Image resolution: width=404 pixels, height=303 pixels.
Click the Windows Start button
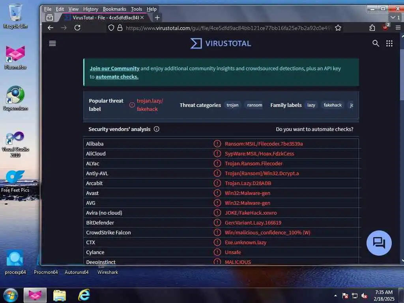(x=10, y=295)
